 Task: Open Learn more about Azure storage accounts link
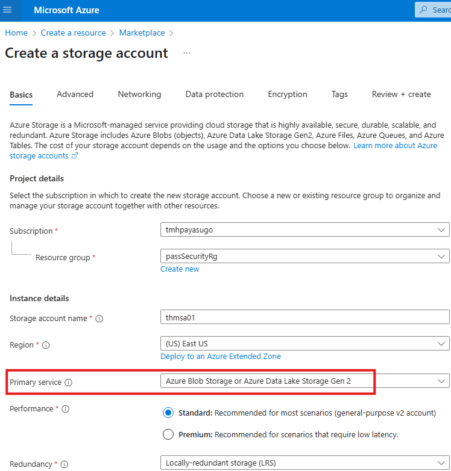tap(395, 146)
